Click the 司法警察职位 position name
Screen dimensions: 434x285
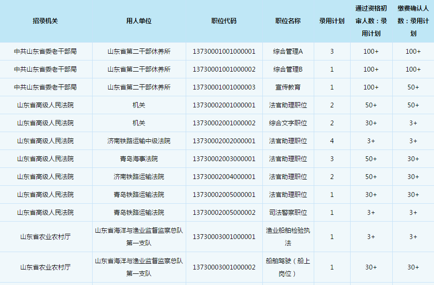coord(288,212)
